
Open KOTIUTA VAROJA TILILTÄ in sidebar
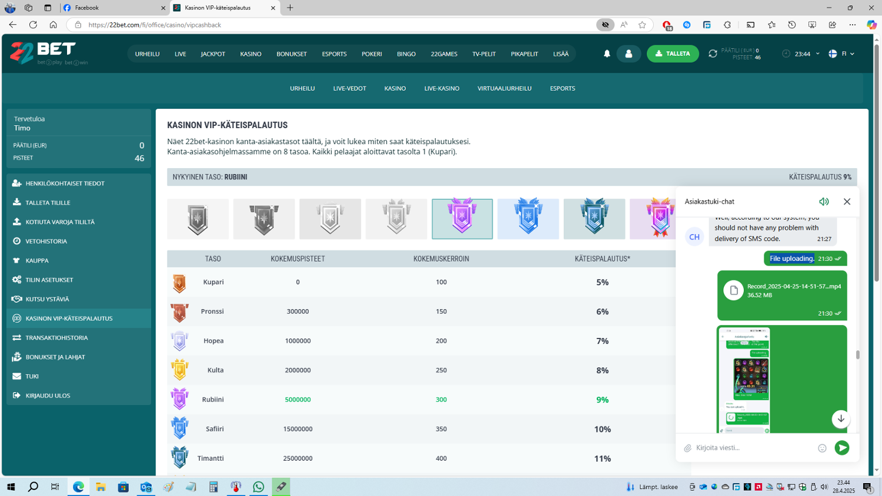pos(60,222)
